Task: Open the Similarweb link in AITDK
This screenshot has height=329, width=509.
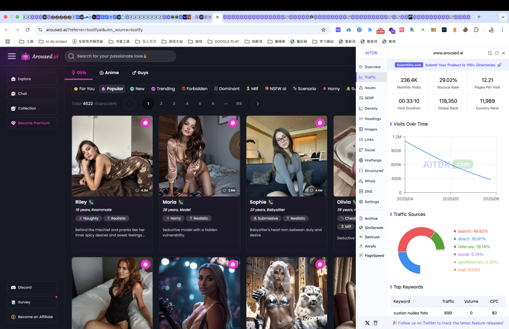Action: click(x=371, y=228)
